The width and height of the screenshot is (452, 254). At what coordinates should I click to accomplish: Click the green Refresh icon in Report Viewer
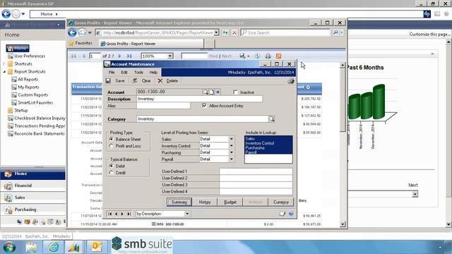tap(257, 56)
